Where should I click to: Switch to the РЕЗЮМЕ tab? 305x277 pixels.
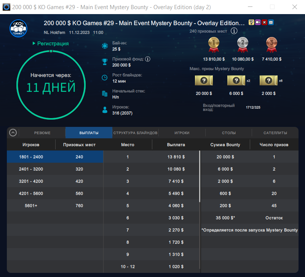[x=42, y=133]
